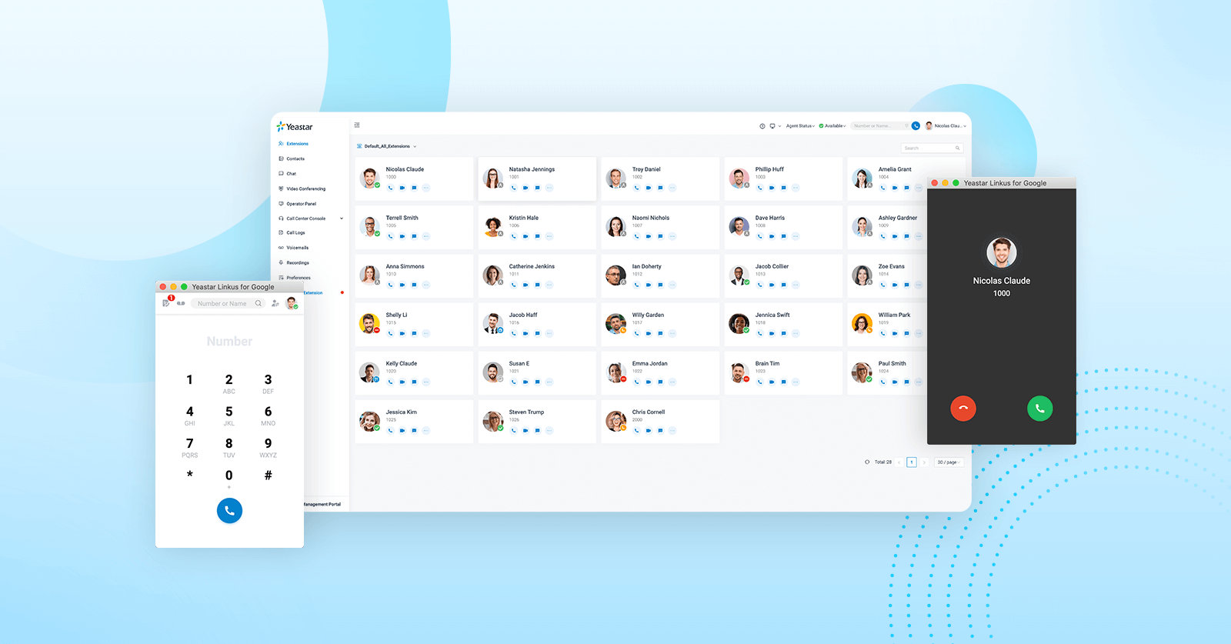The width and height of the screenshot is (1231, 644).
Task: Open the 30 / page size dropdown
Action: click(949, 462)
